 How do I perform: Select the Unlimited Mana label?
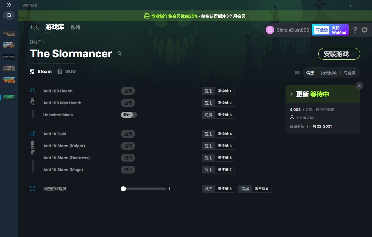[58, 115]
